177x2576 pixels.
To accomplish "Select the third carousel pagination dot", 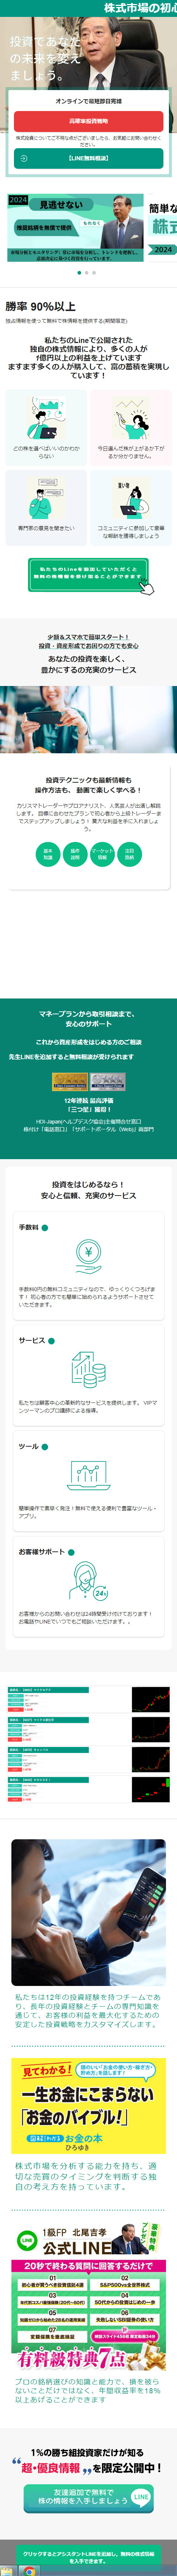I will pos(96,272).
